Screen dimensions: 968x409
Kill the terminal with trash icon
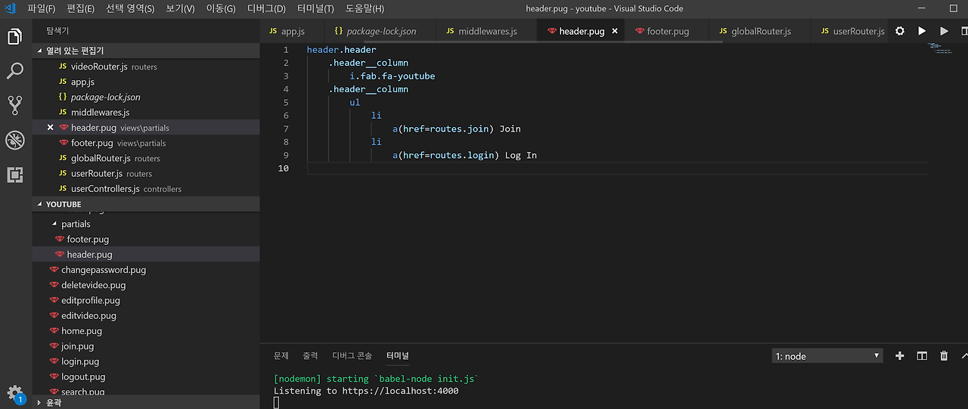[x=944, y=355]
